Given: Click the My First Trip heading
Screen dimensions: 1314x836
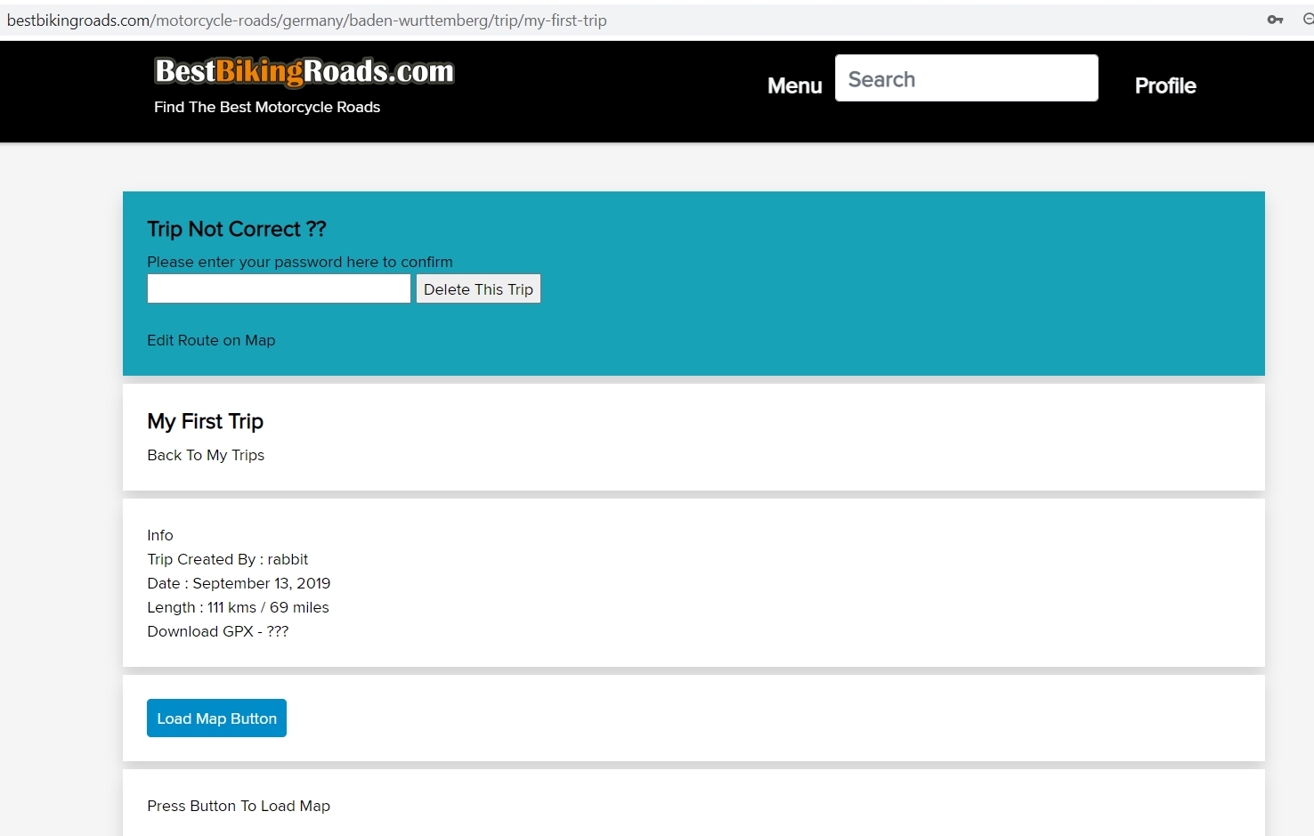Looking at the screenshot, I should pos(205,421).
